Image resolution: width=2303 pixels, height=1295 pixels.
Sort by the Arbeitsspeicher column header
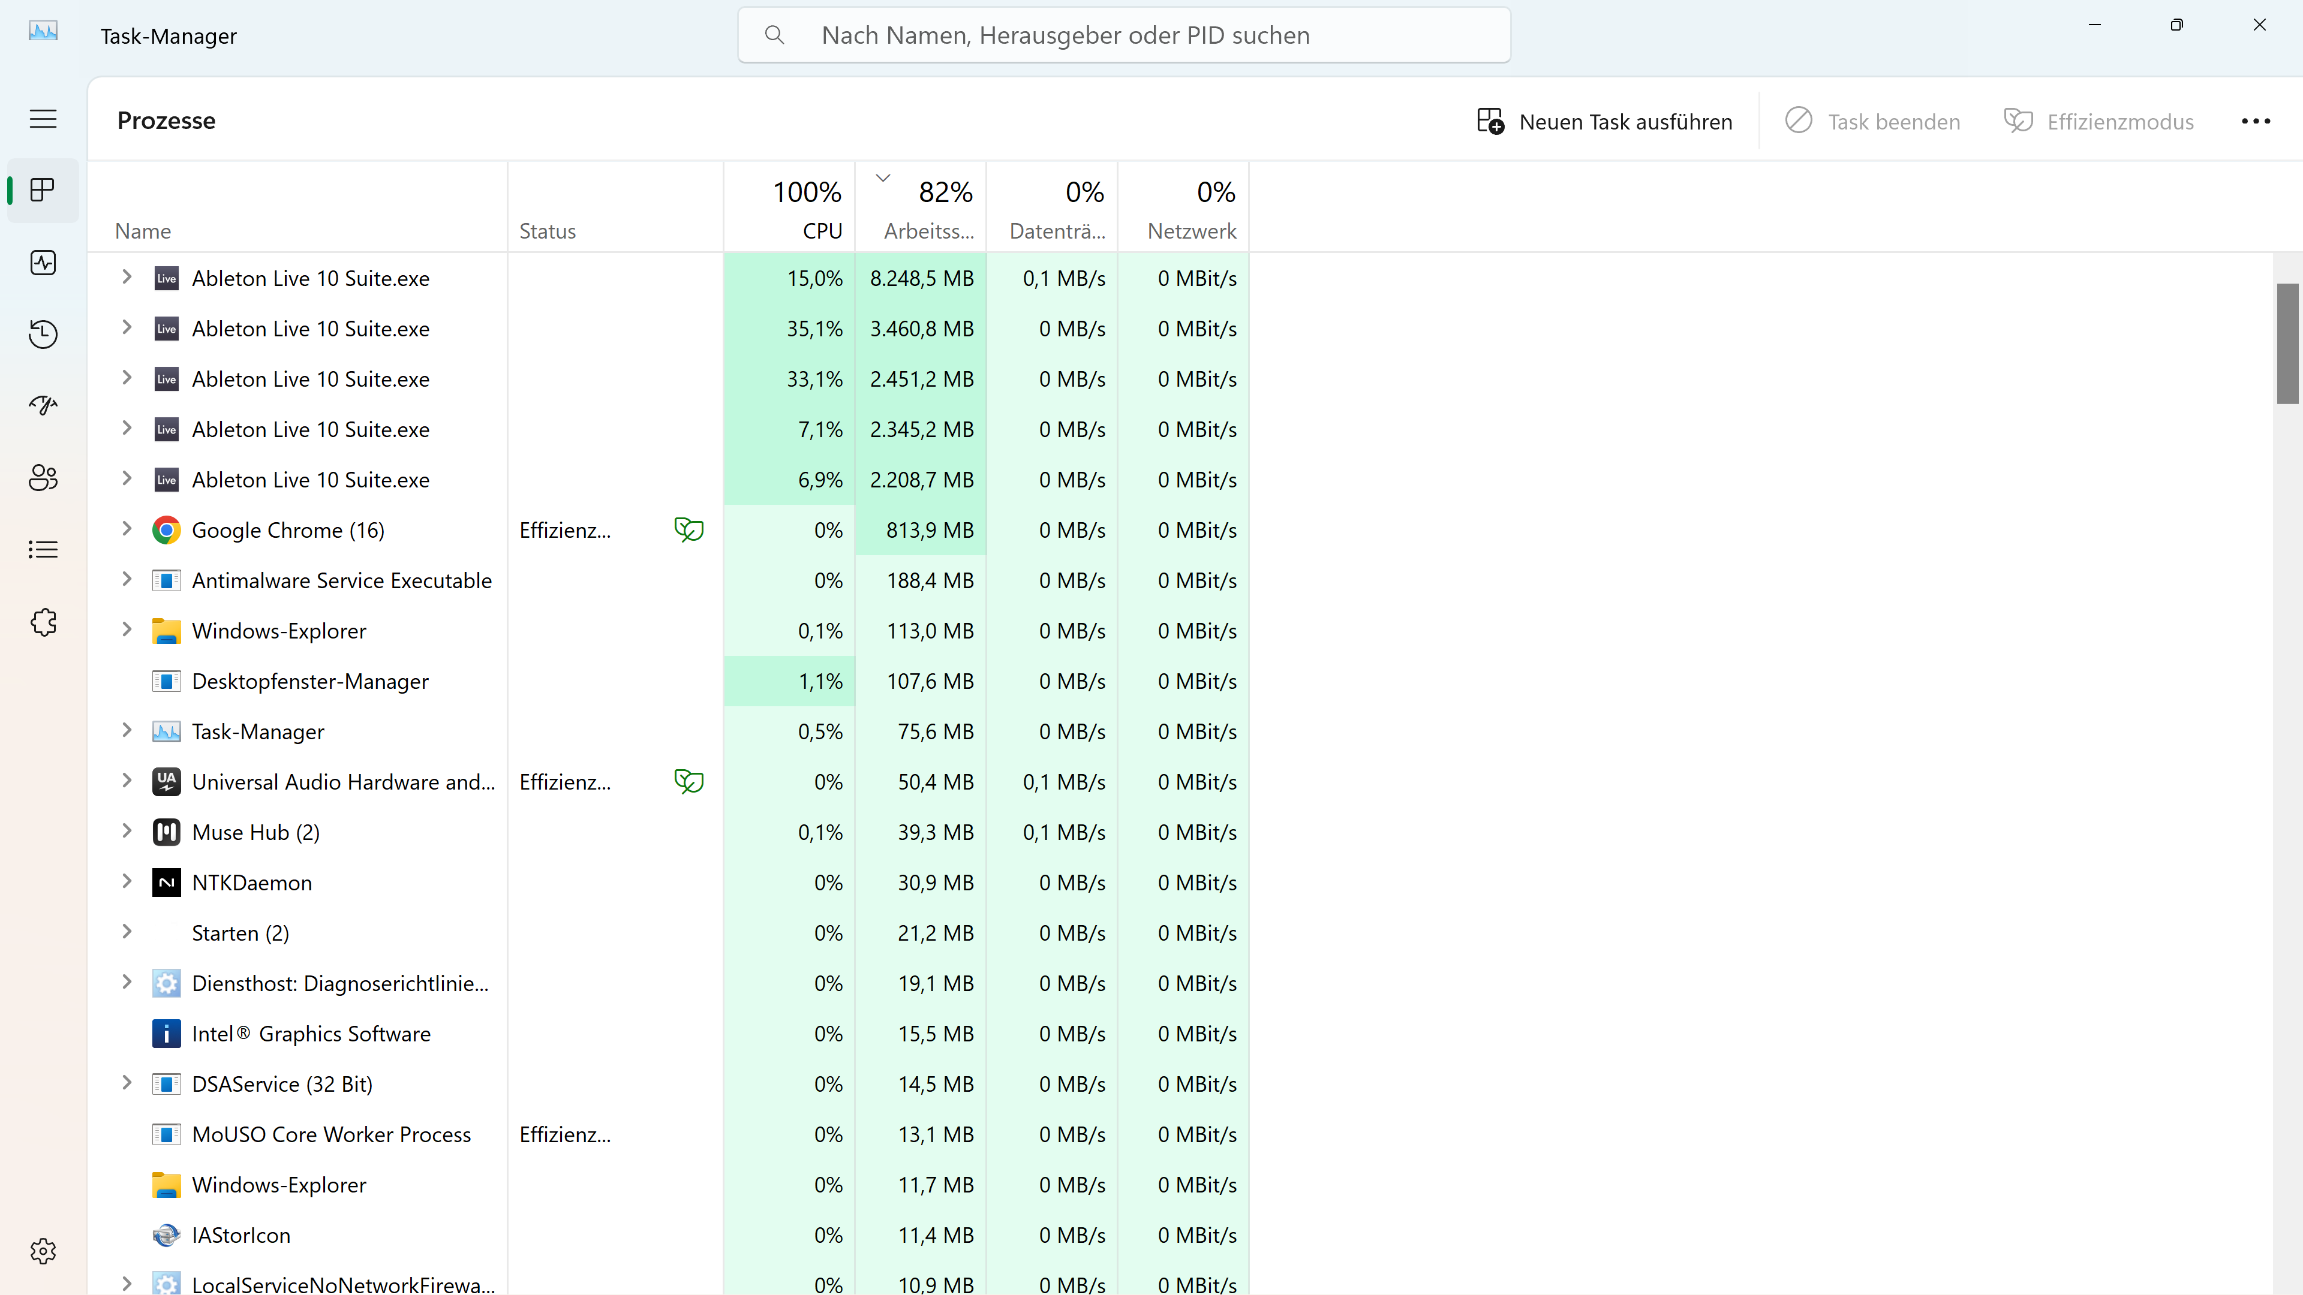click(x=921, y=207)
